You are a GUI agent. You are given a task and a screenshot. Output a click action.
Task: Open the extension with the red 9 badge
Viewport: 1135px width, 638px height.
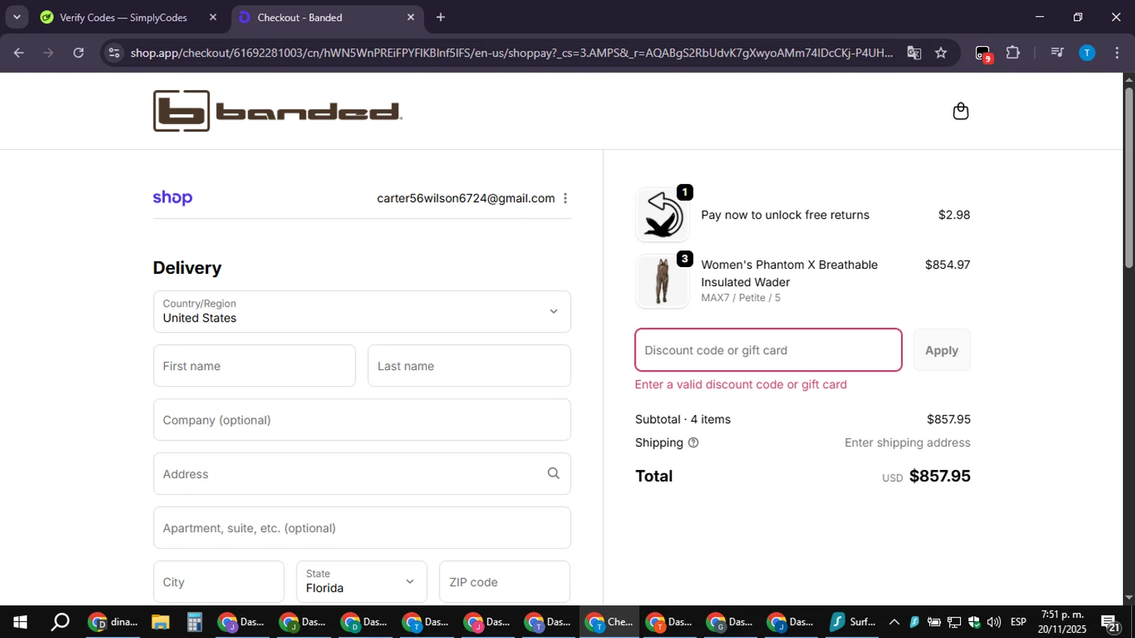pos(983,53)
